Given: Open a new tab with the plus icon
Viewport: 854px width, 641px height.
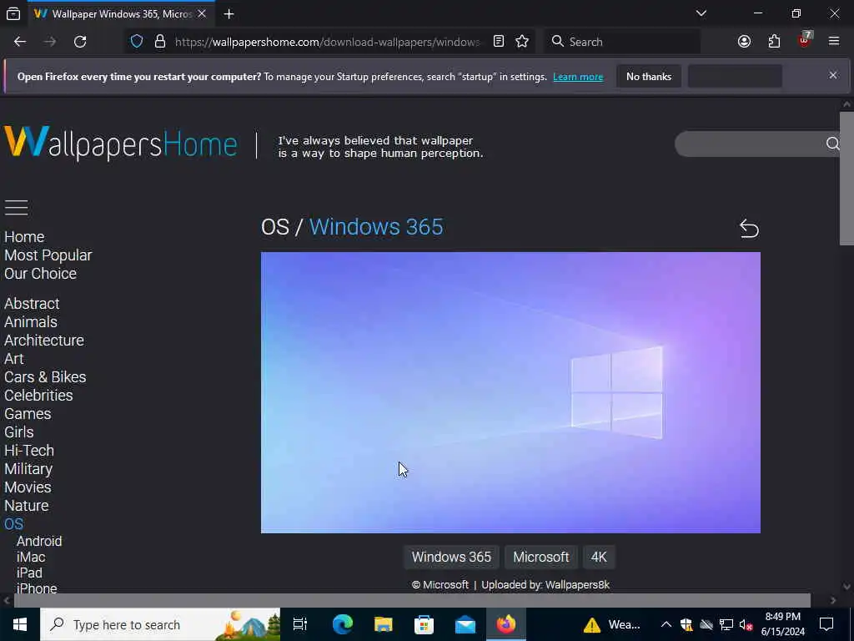Looking at the screenshot, I should pos(229,14).
